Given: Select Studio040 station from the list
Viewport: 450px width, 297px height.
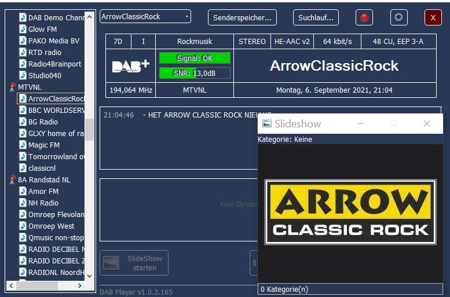Looking at the screenshot, I should coord(45,76).
